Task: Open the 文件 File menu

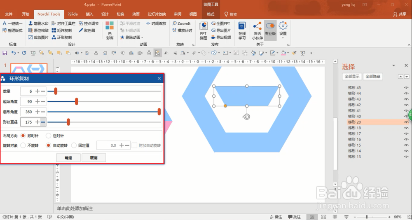Action: pos(9,14)
